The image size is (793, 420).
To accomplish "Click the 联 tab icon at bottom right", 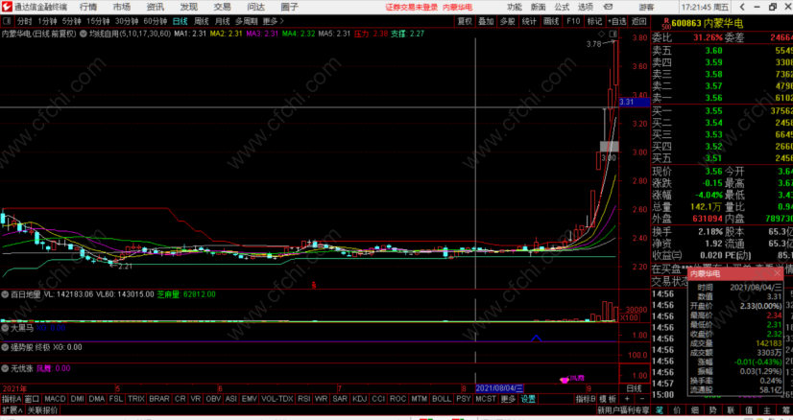I will [732, 409].
